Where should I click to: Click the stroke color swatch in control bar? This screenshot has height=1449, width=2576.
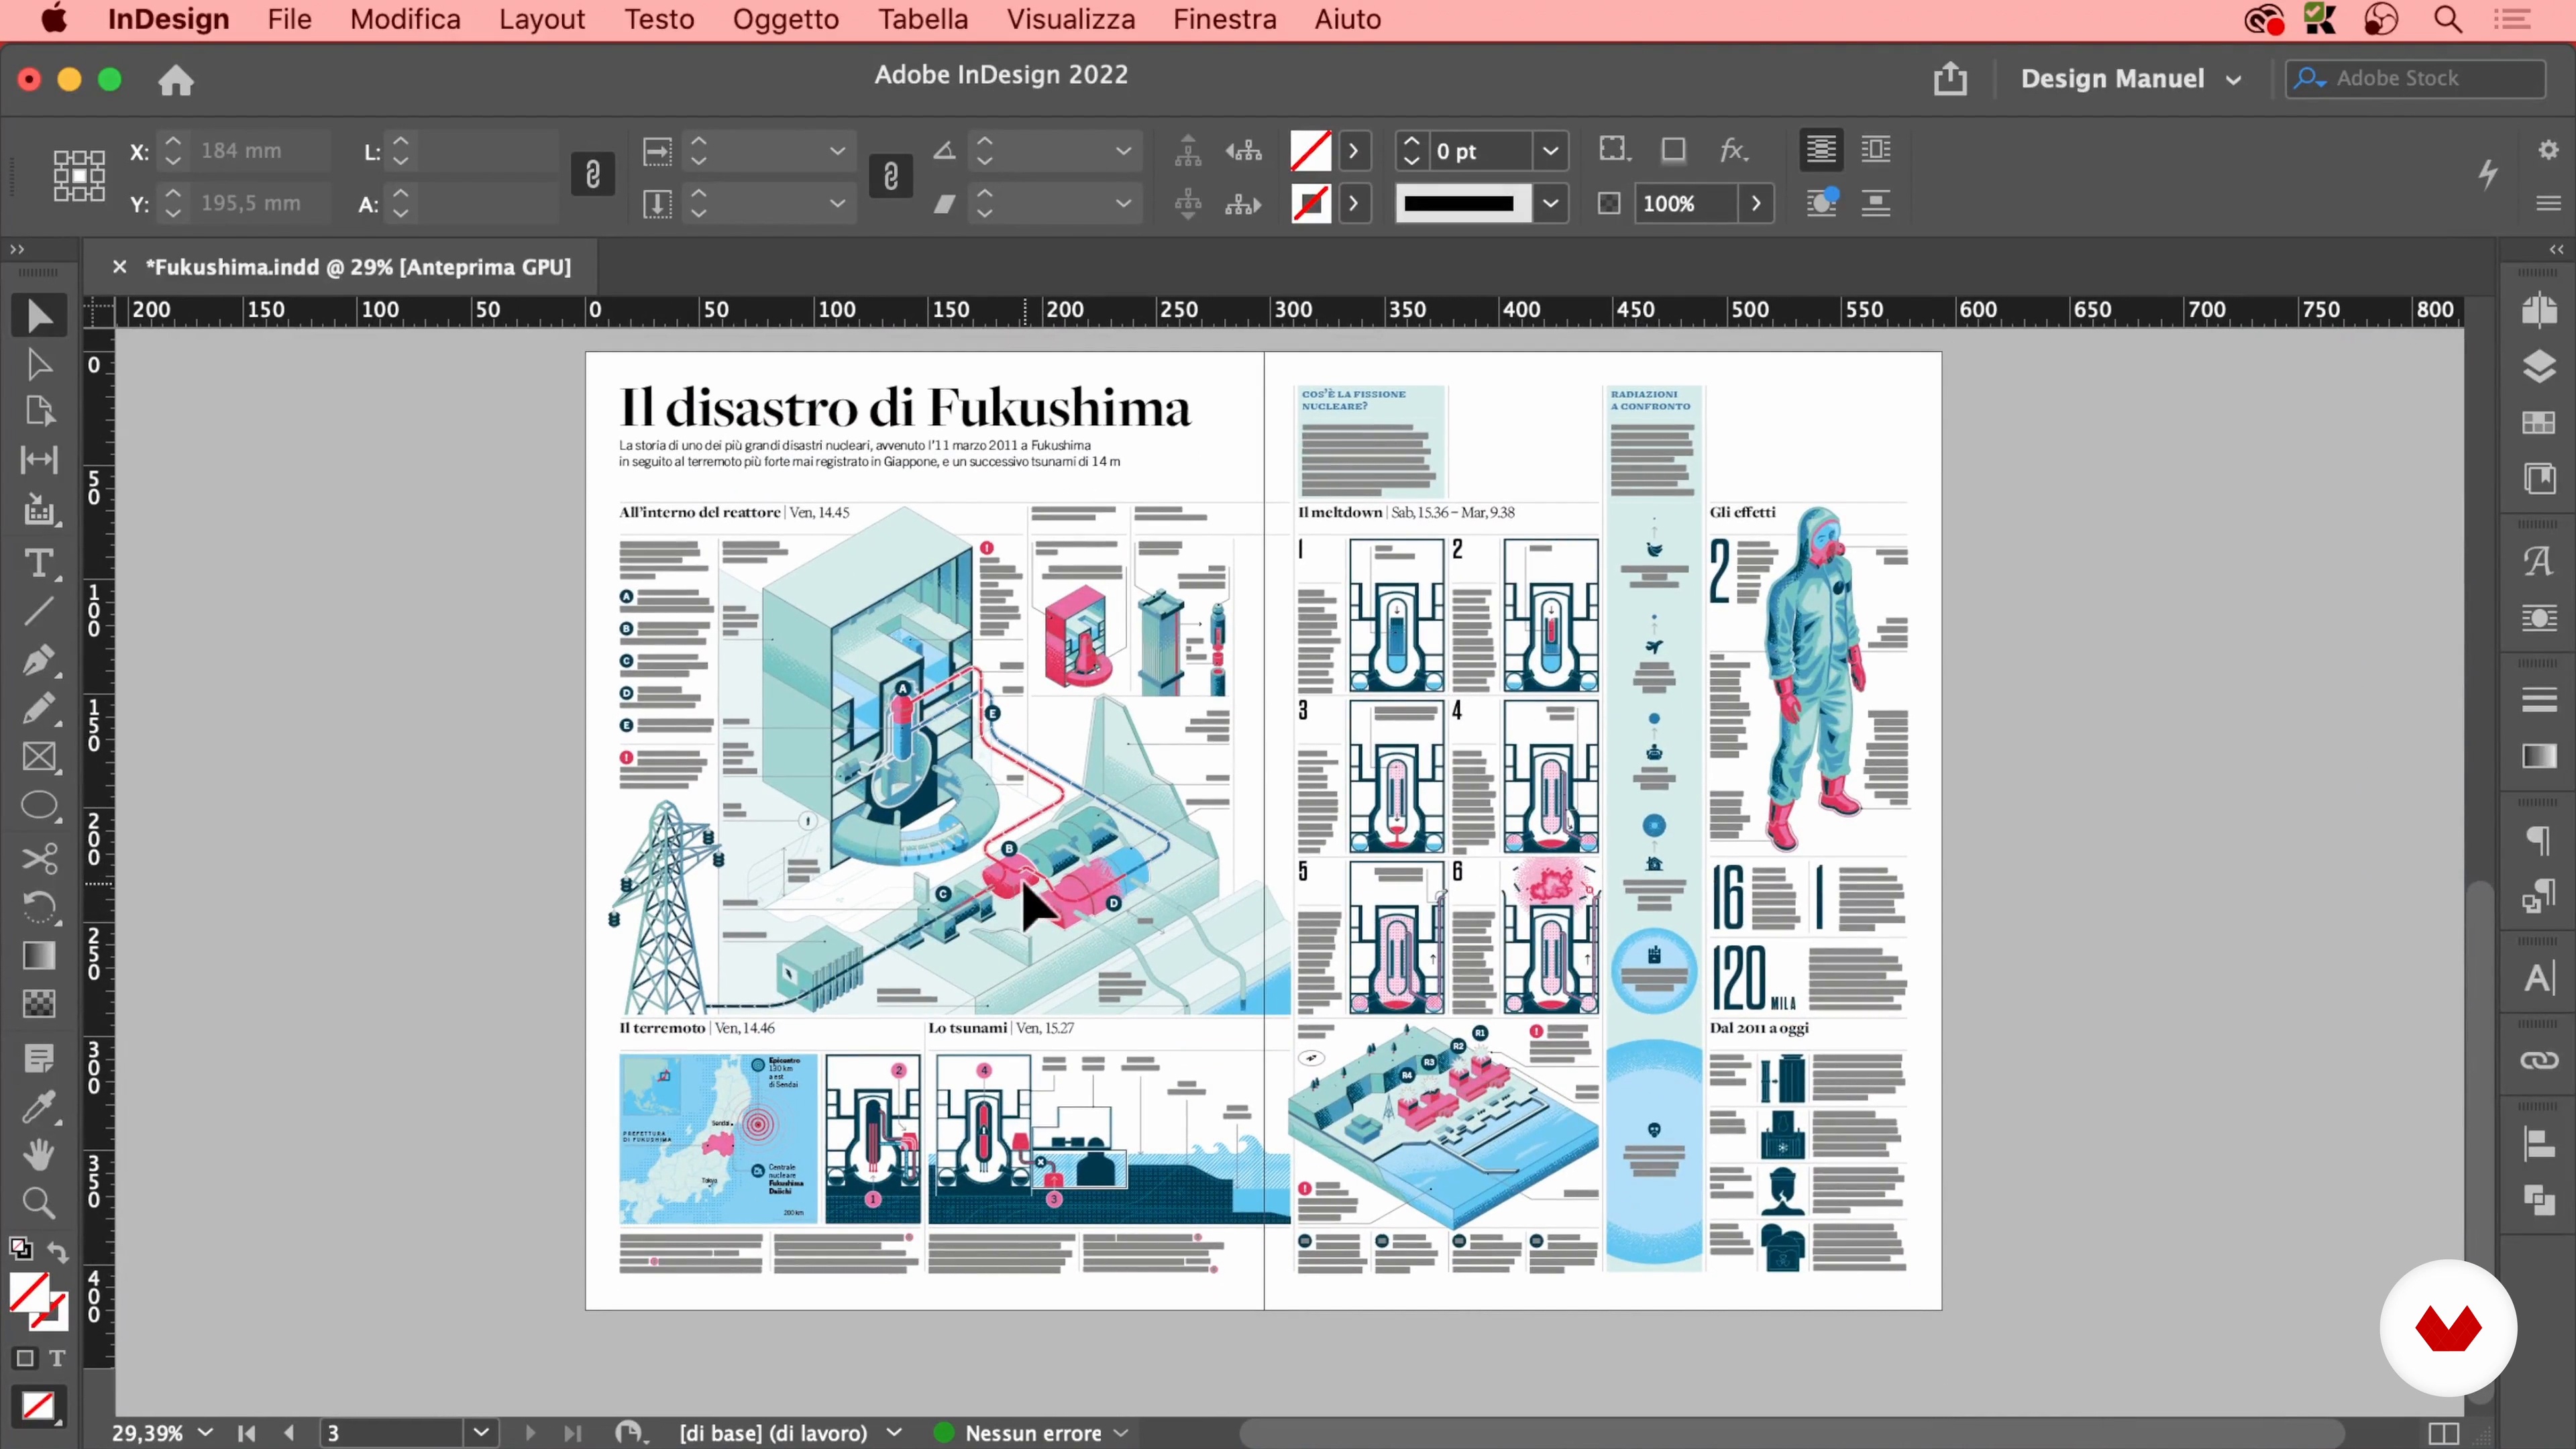click(x=1310, y=204)
